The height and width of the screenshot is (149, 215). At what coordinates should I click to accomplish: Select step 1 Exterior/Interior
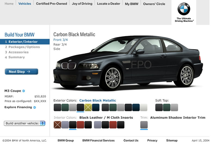(25, 42)
